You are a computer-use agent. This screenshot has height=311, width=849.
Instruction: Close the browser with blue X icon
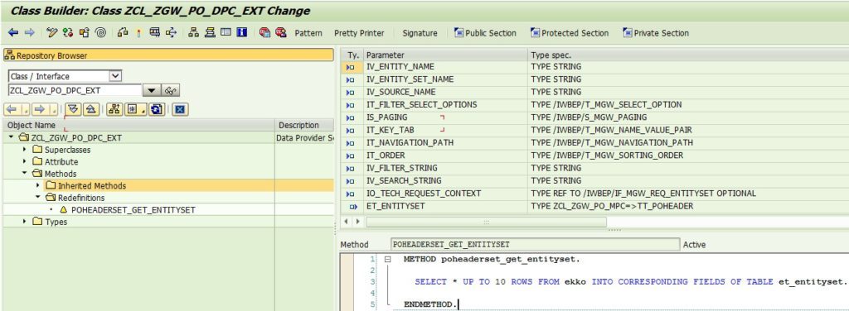coord(180,110)
